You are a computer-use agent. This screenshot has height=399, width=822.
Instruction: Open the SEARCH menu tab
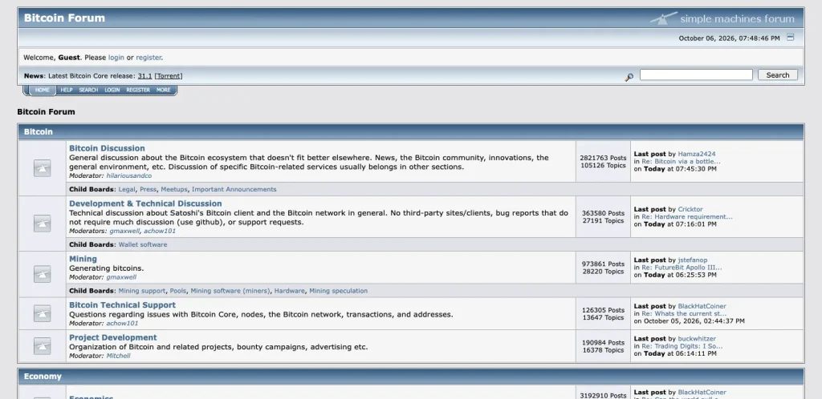pos(88,90)
